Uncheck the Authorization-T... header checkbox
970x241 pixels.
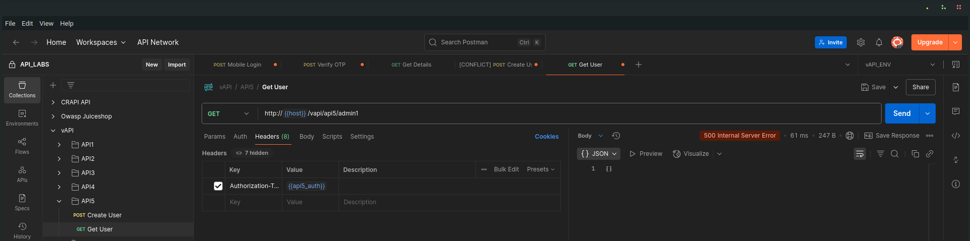[218, 186]
